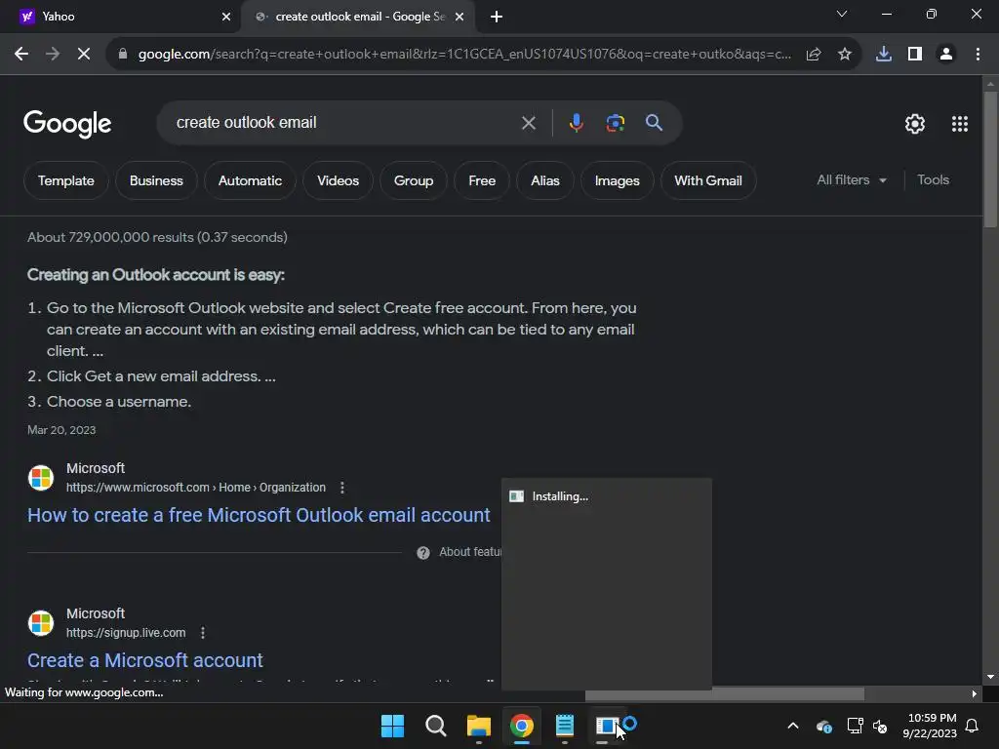999x749 pixels.
Task: Click the OneDrive cloud tray icon
Action: (x=823, y=726)
